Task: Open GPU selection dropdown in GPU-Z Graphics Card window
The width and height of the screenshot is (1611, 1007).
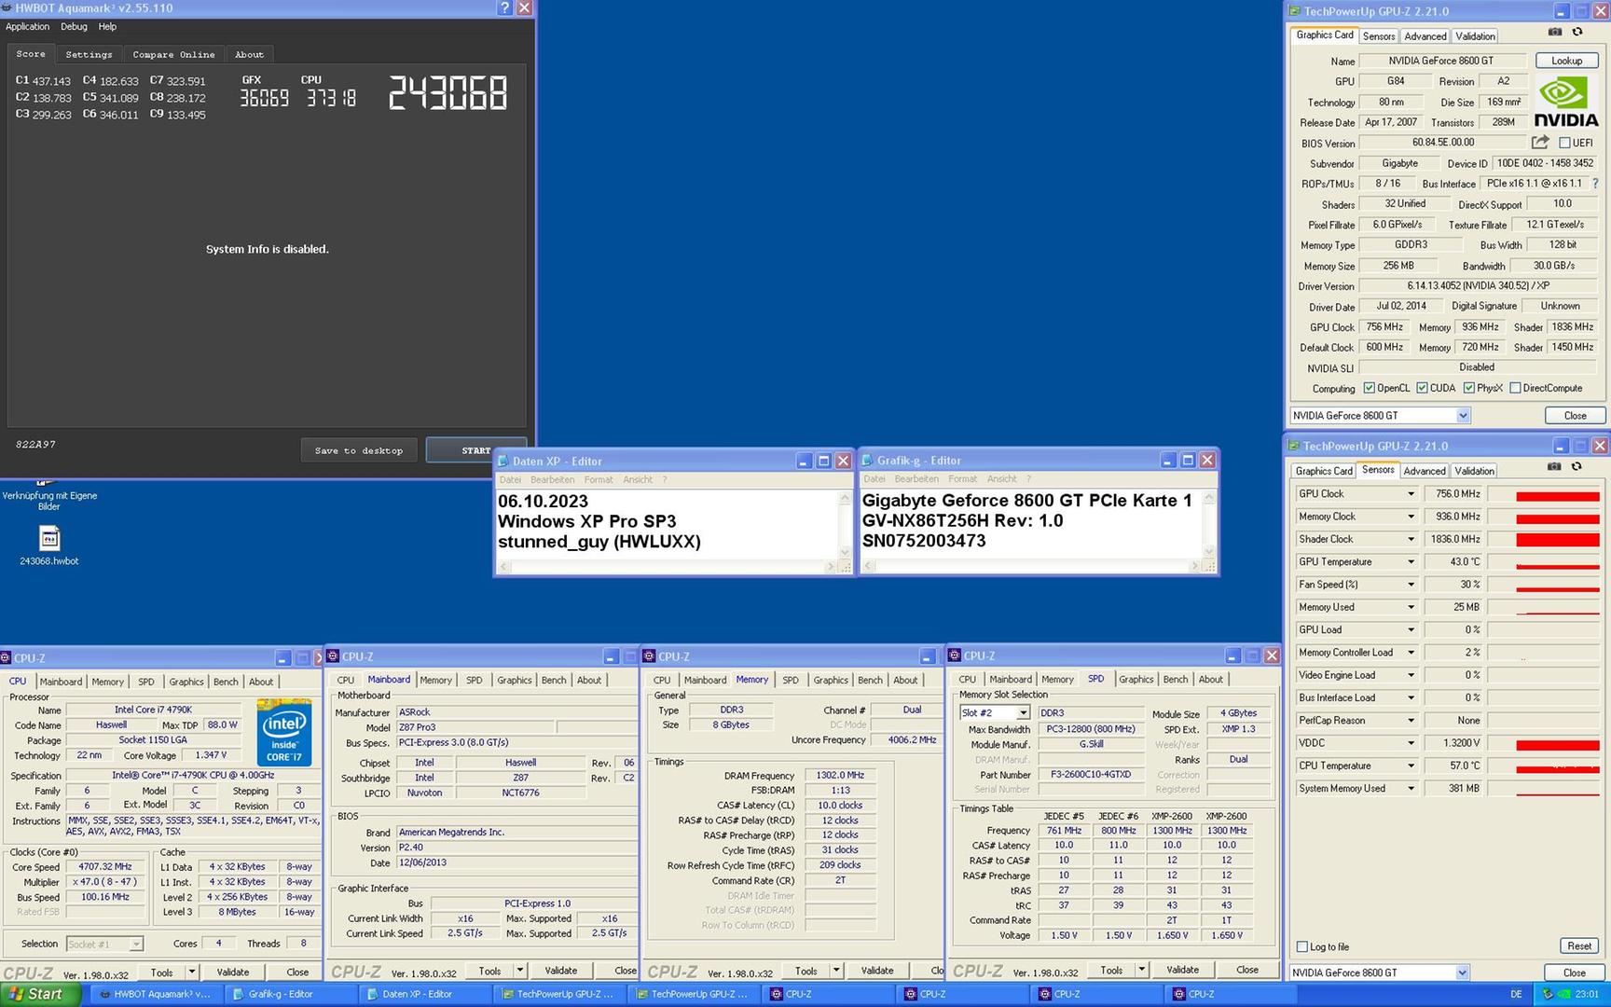Action: click(1463, 416)
